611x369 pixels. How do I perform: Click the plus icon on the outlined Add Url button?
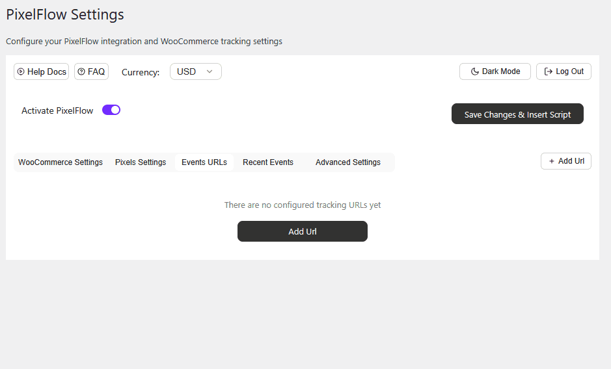point(552,161)
